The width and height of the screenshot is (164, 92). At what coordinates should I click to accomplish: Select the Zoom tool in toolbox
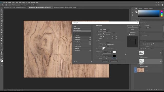click(2, 54)
